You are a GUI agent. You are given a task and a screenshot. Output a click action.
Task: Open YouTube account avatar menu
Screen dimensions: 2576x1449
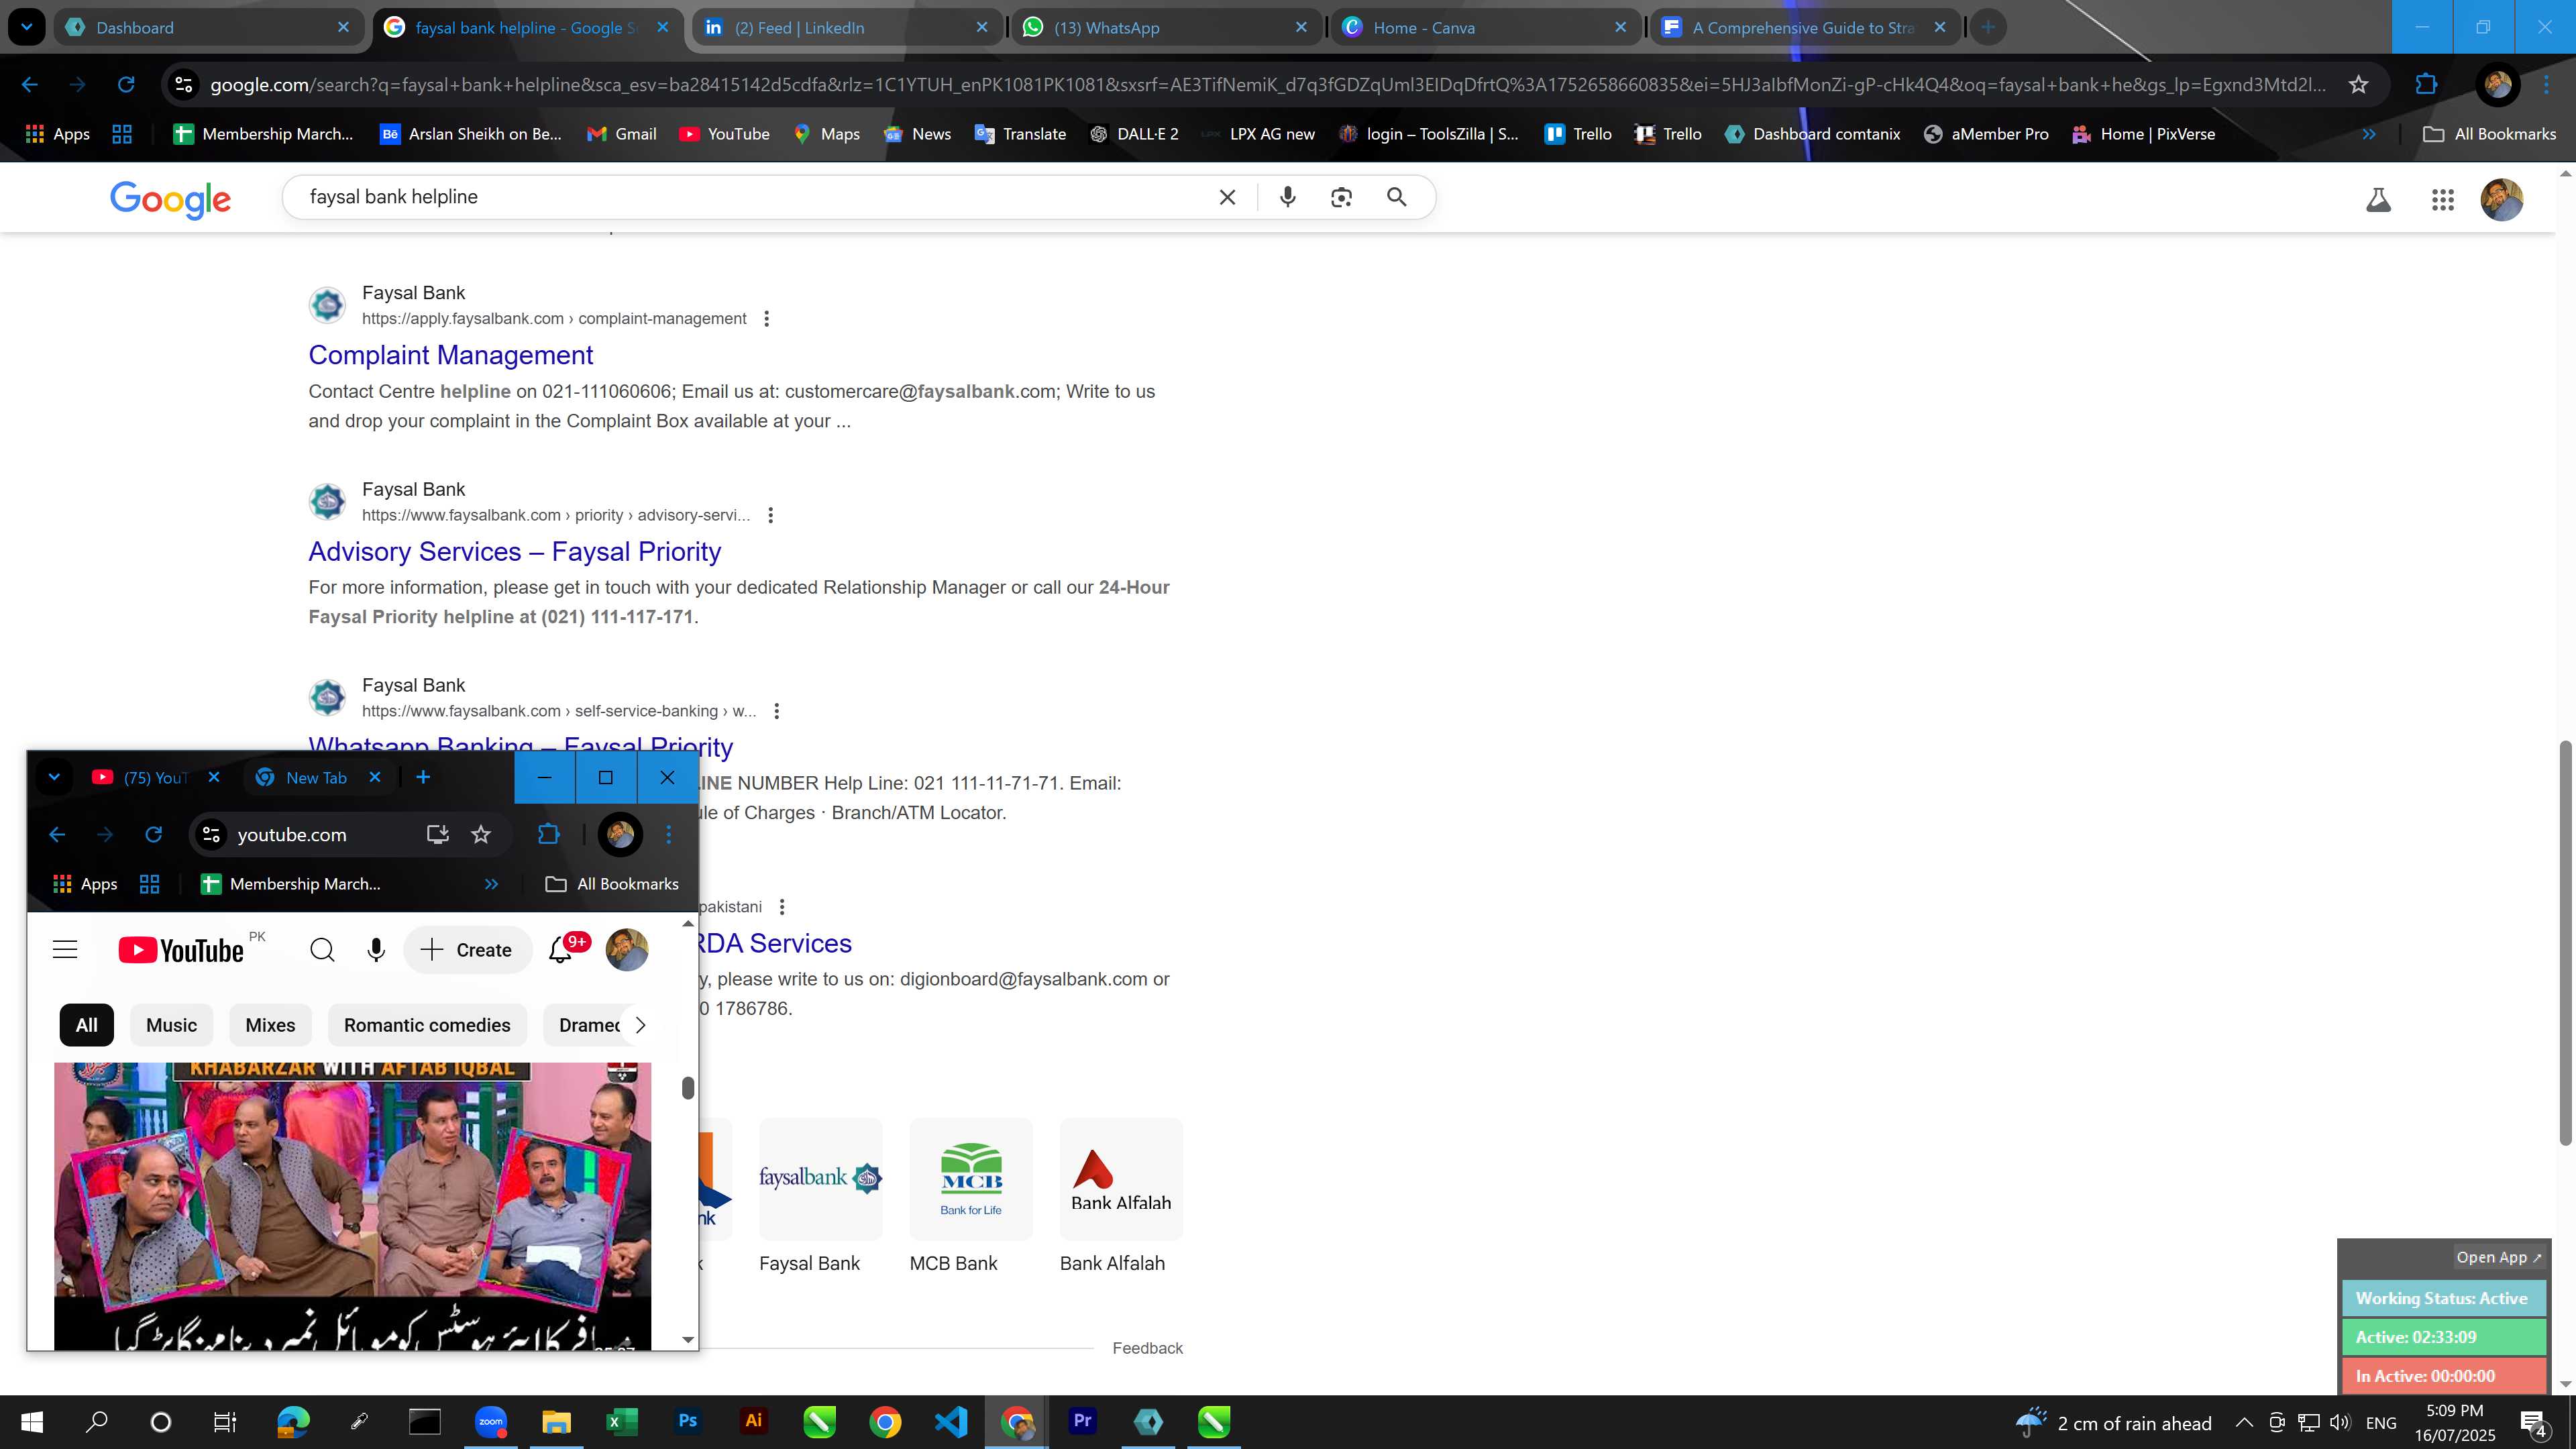click(x=627, y=950)
